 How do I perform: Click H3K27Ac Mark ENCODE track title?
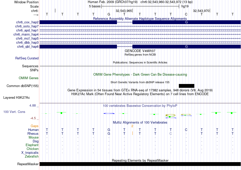point(140,94)
